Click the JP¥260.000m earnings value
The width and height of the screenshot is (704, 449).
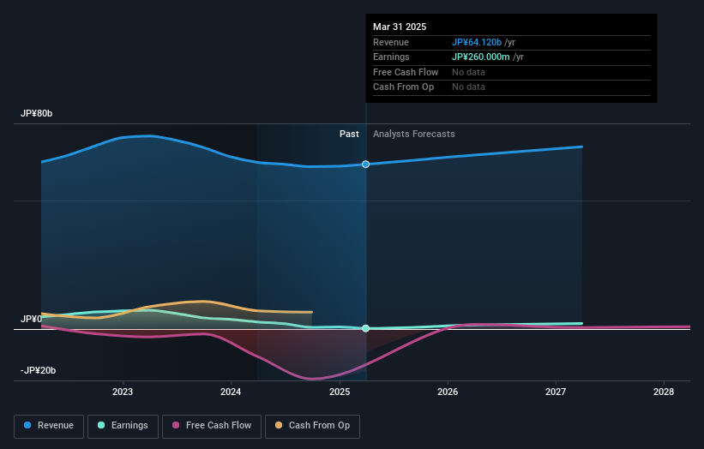(x=480, y=57)
